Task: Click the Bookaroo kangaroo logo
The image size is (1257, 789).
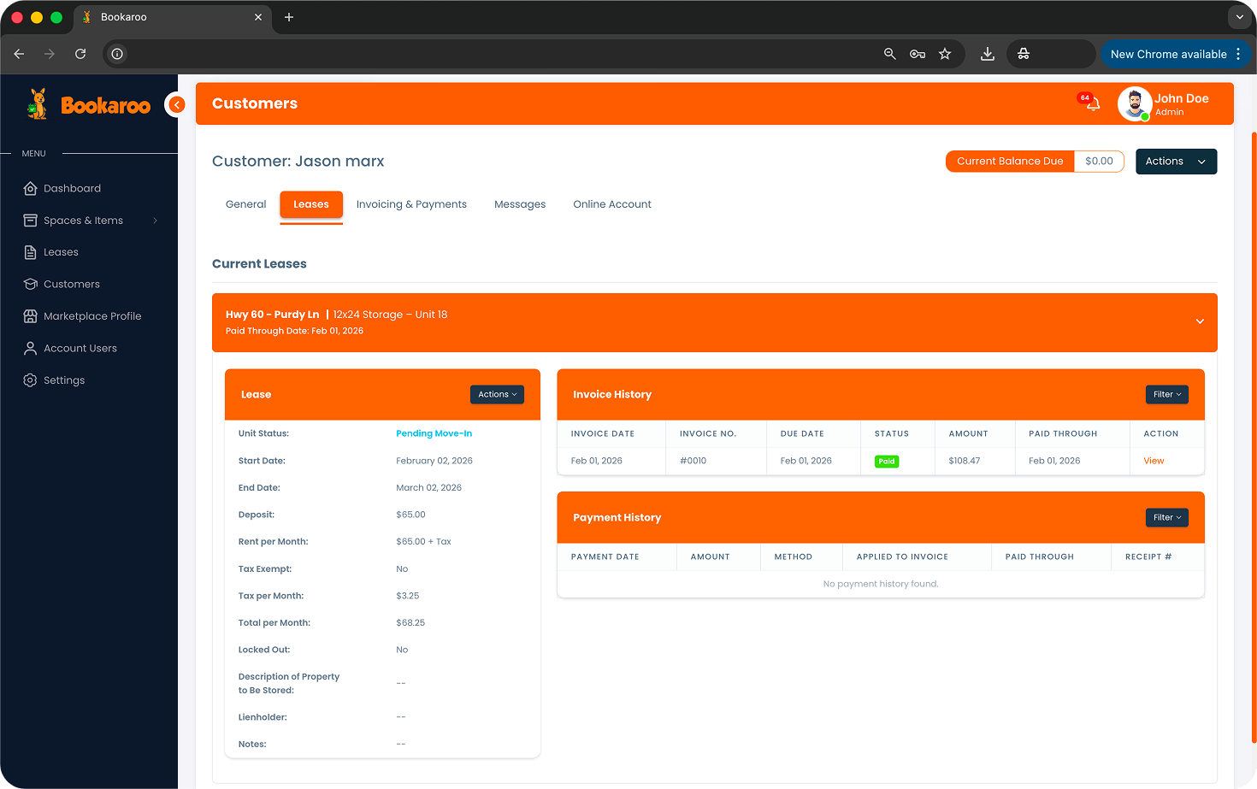Action: 38,104
